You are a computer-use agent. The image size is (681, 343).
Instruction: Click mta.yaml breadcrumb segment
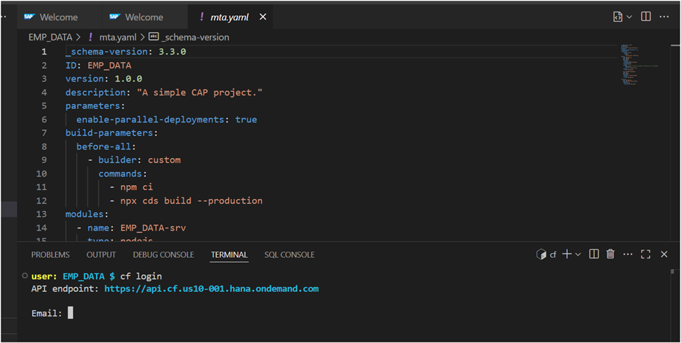tap(118, 37)
